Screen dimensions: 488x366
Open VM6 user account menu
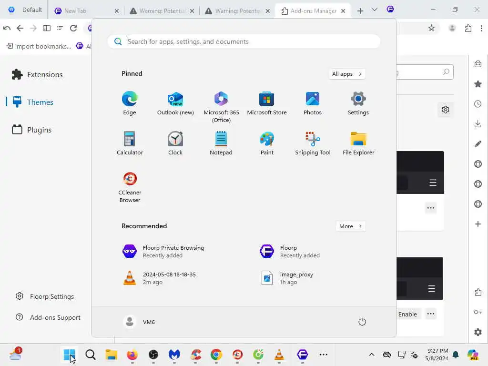(x=139, y=322)
